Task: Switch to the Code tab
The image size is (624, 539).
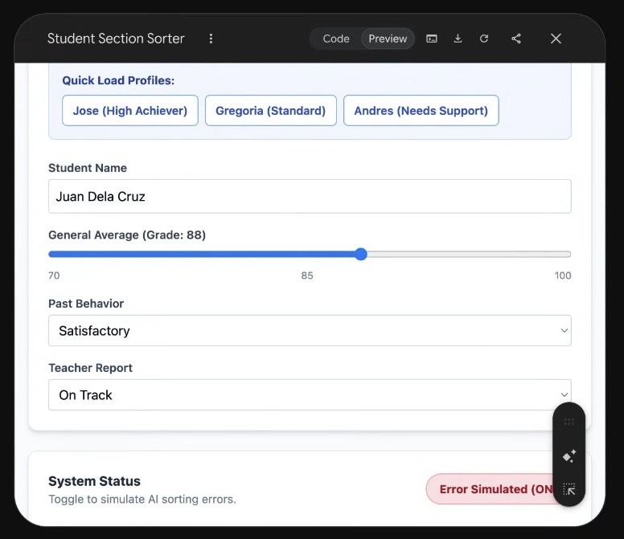Action: [336, 39]
